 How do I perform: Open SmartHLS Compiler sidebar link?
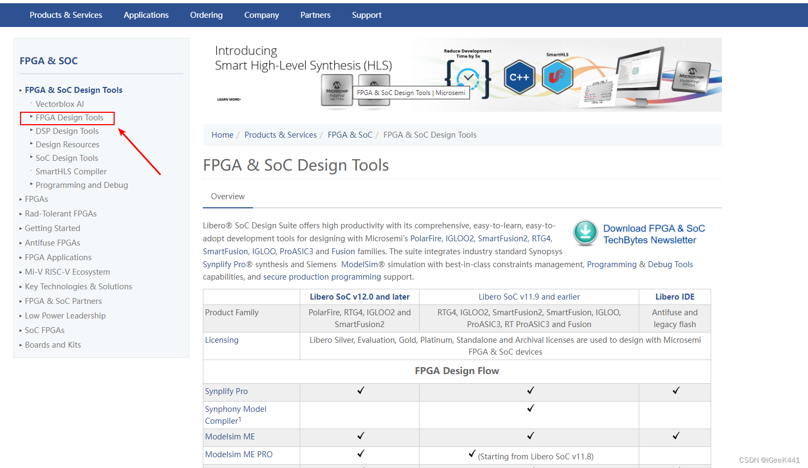coord(71,172)
